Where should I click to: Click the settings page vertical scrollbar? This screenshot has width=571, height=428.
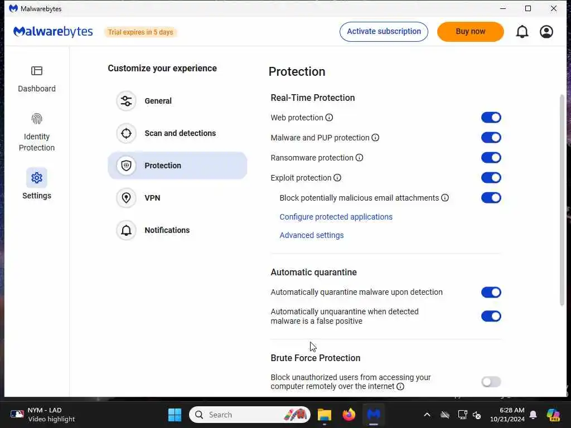[562, 200]
